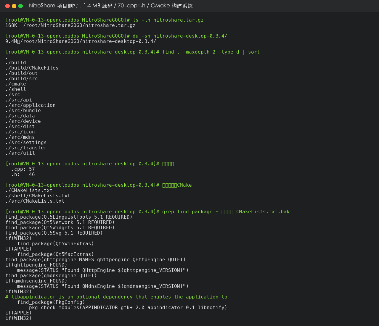Click the './CMakeLists.txt' file path line

pyautogui.click(x=29, y=191)
